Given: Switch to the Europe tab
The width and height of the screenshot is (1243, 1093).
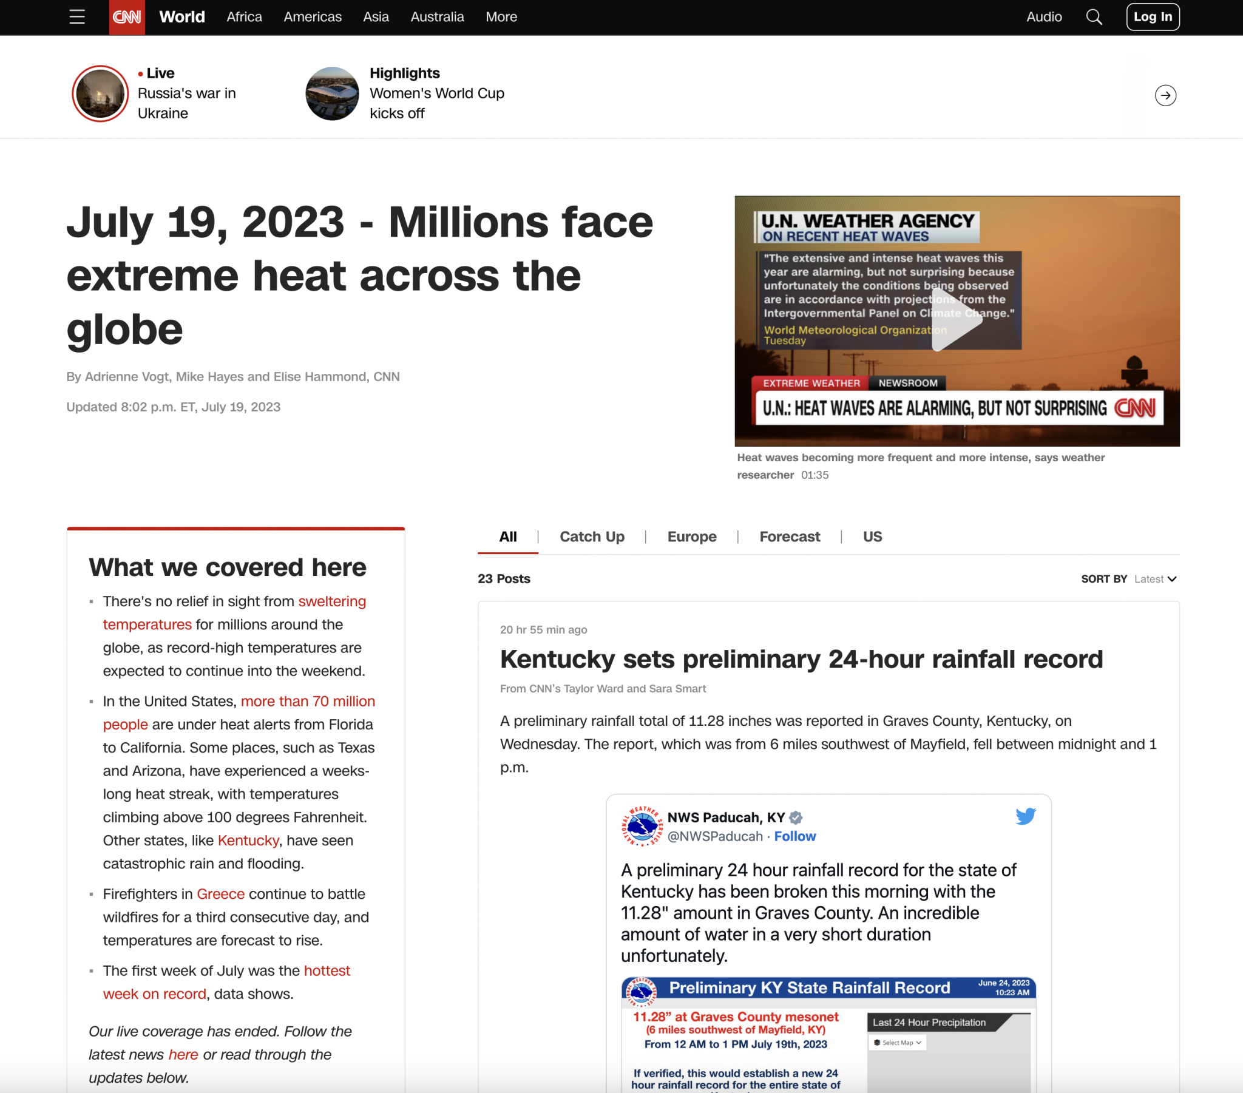Looking at the screenshot, I should coord(691,536).
